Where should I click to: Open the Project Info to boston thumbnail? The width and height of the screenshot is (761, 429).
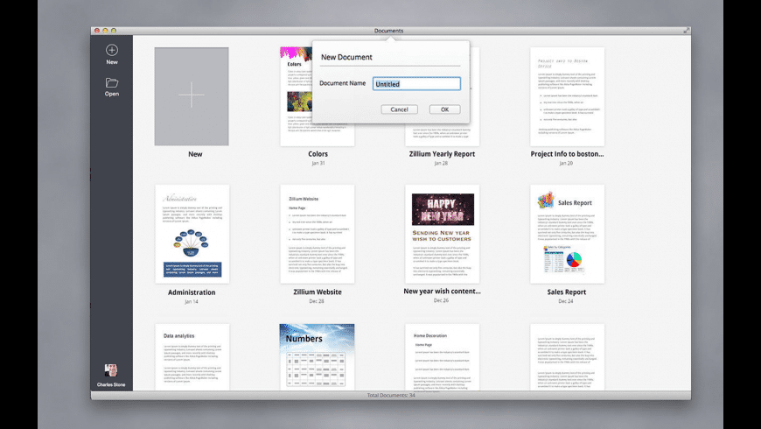click(568, 96)
